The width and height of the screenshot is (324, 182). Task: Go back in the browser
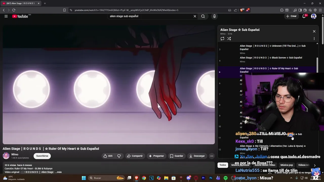pos(4,10)
